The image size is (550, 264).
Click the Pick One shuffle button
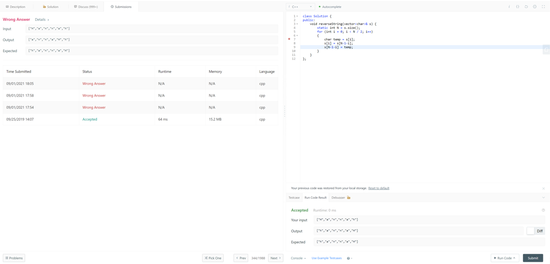[x=213, y=258]
